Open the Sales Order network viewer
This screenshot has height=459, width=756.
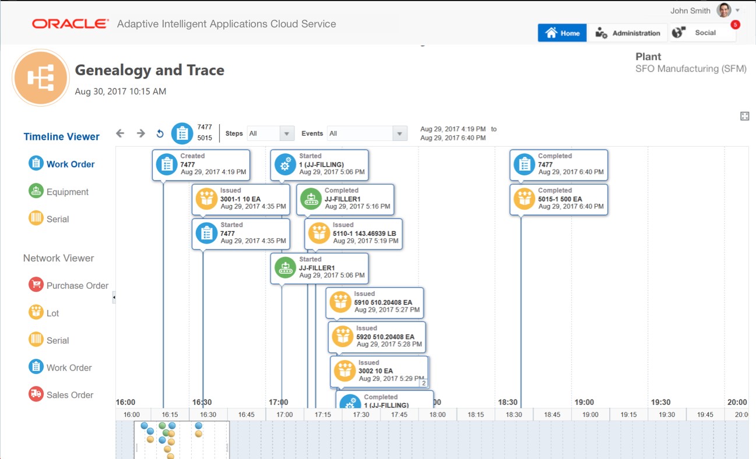[x=36, y=394]
